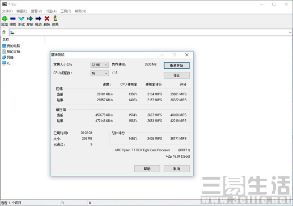The width and height of the screenshot is (293, 206).
Task: Click the blue Extract (提取) minus icon
Action: pos(13,19)
